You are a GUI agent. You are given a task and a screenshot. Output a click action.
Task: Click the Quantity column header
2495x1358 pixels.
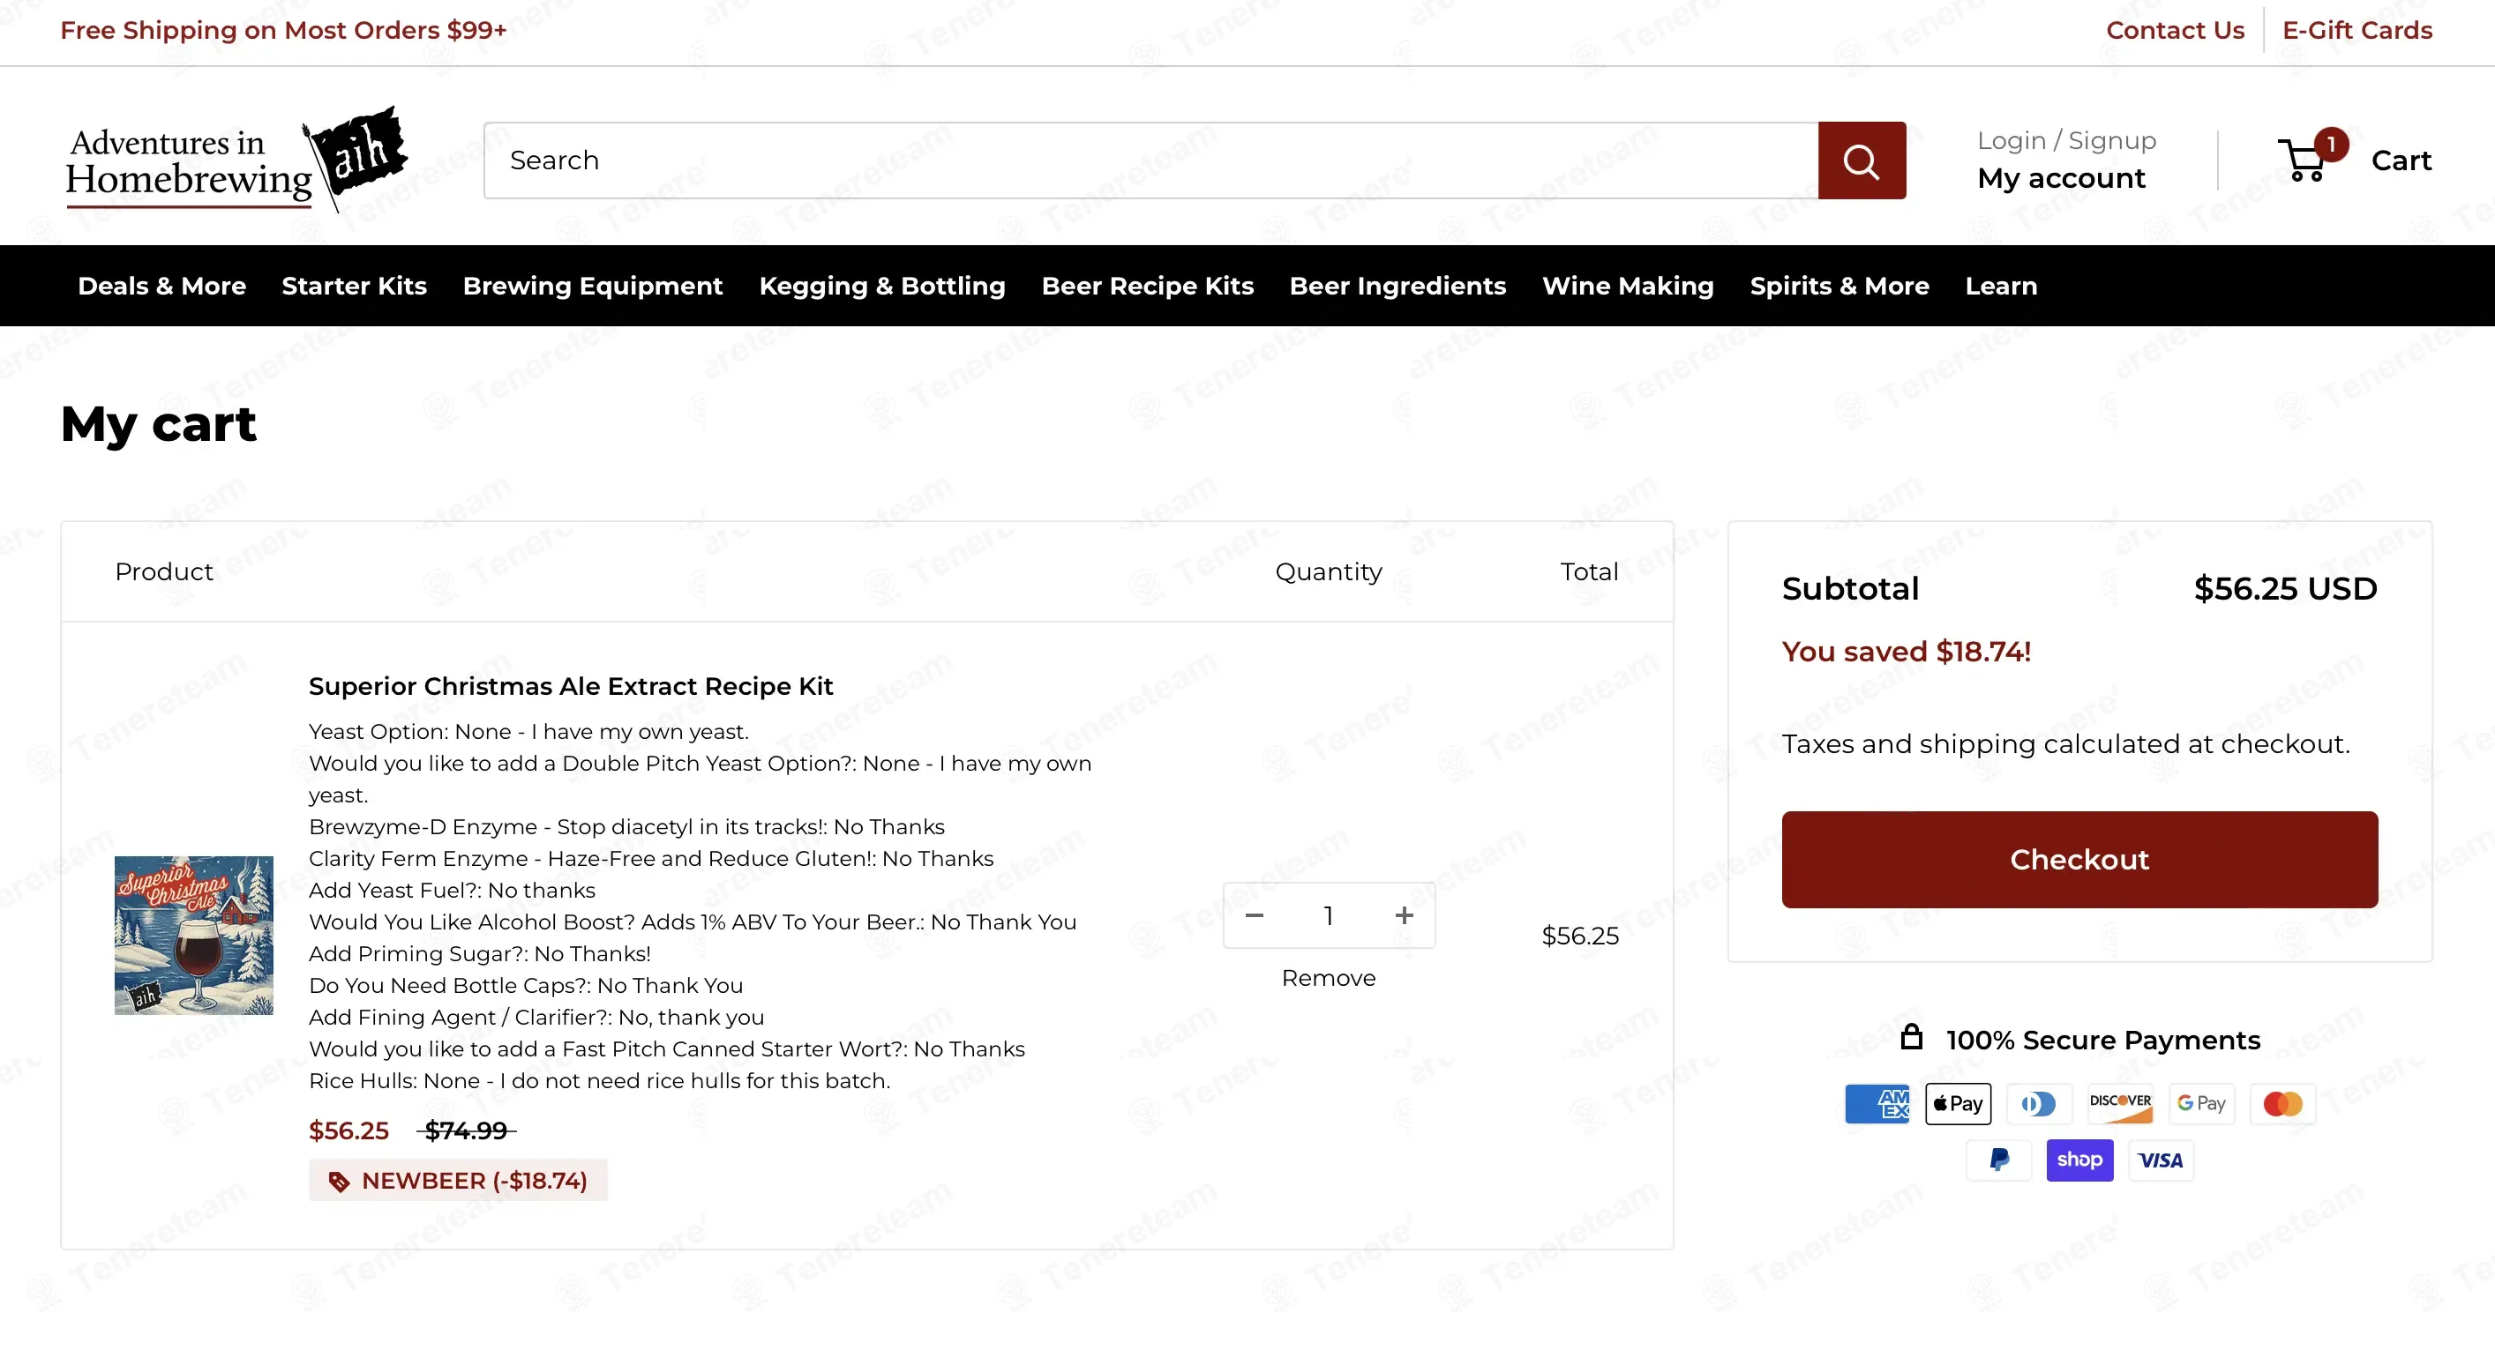coord(1329,572)
